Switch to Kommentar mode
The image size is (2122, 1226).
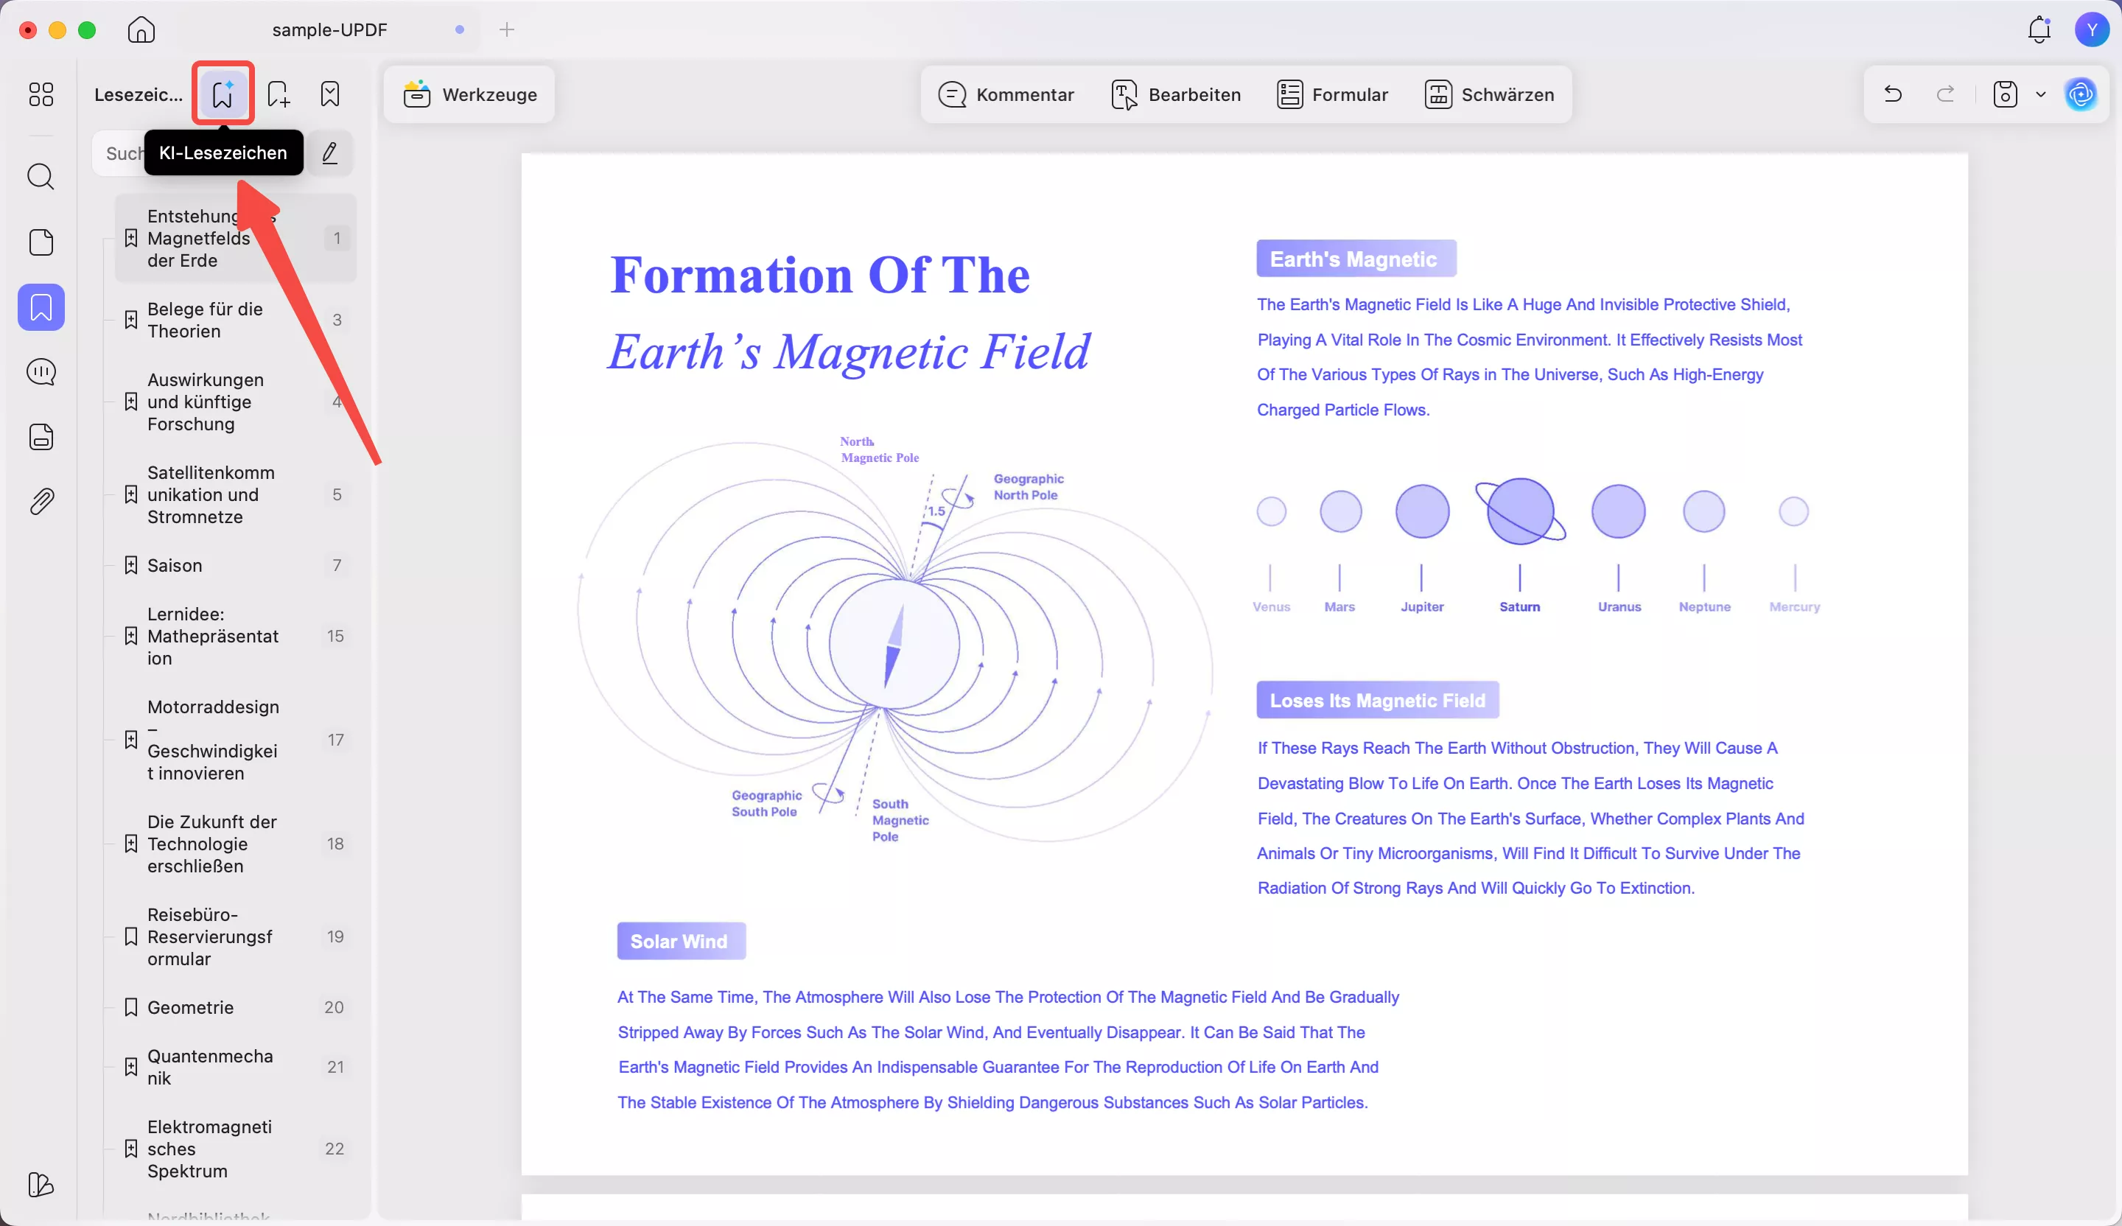(x=1006, y=94)
